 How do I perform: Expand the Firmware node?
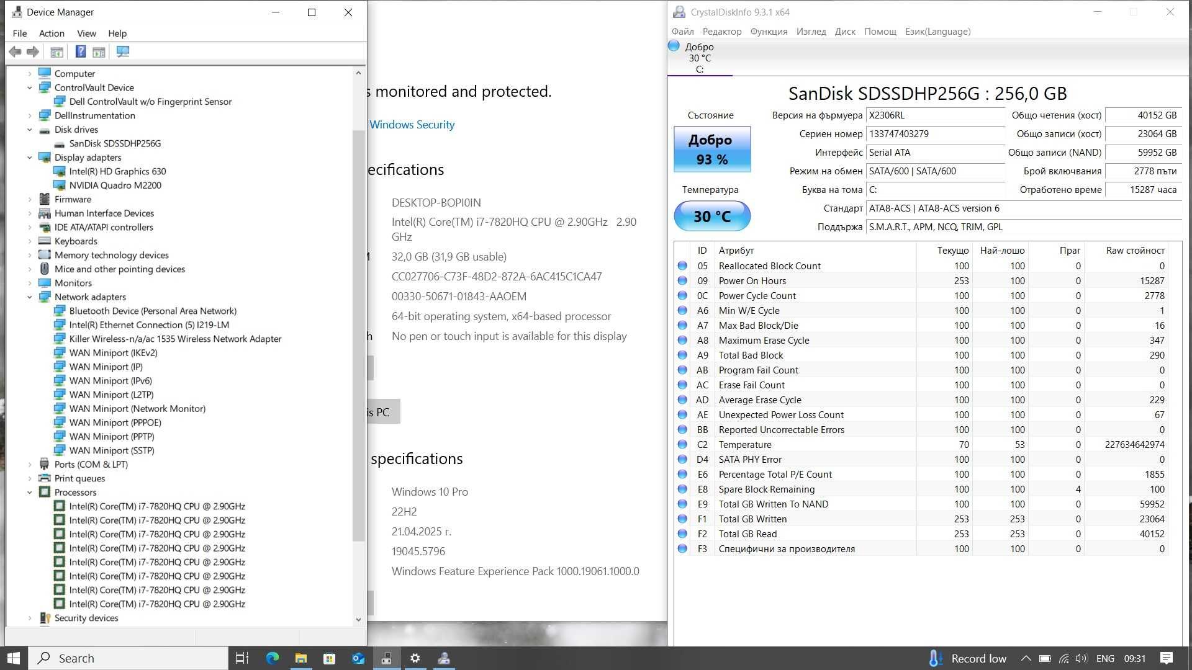pyautogui.click(x=30, y=200)
